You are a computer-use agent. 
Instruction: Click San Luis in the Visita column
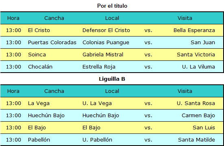tap(204, 127)
